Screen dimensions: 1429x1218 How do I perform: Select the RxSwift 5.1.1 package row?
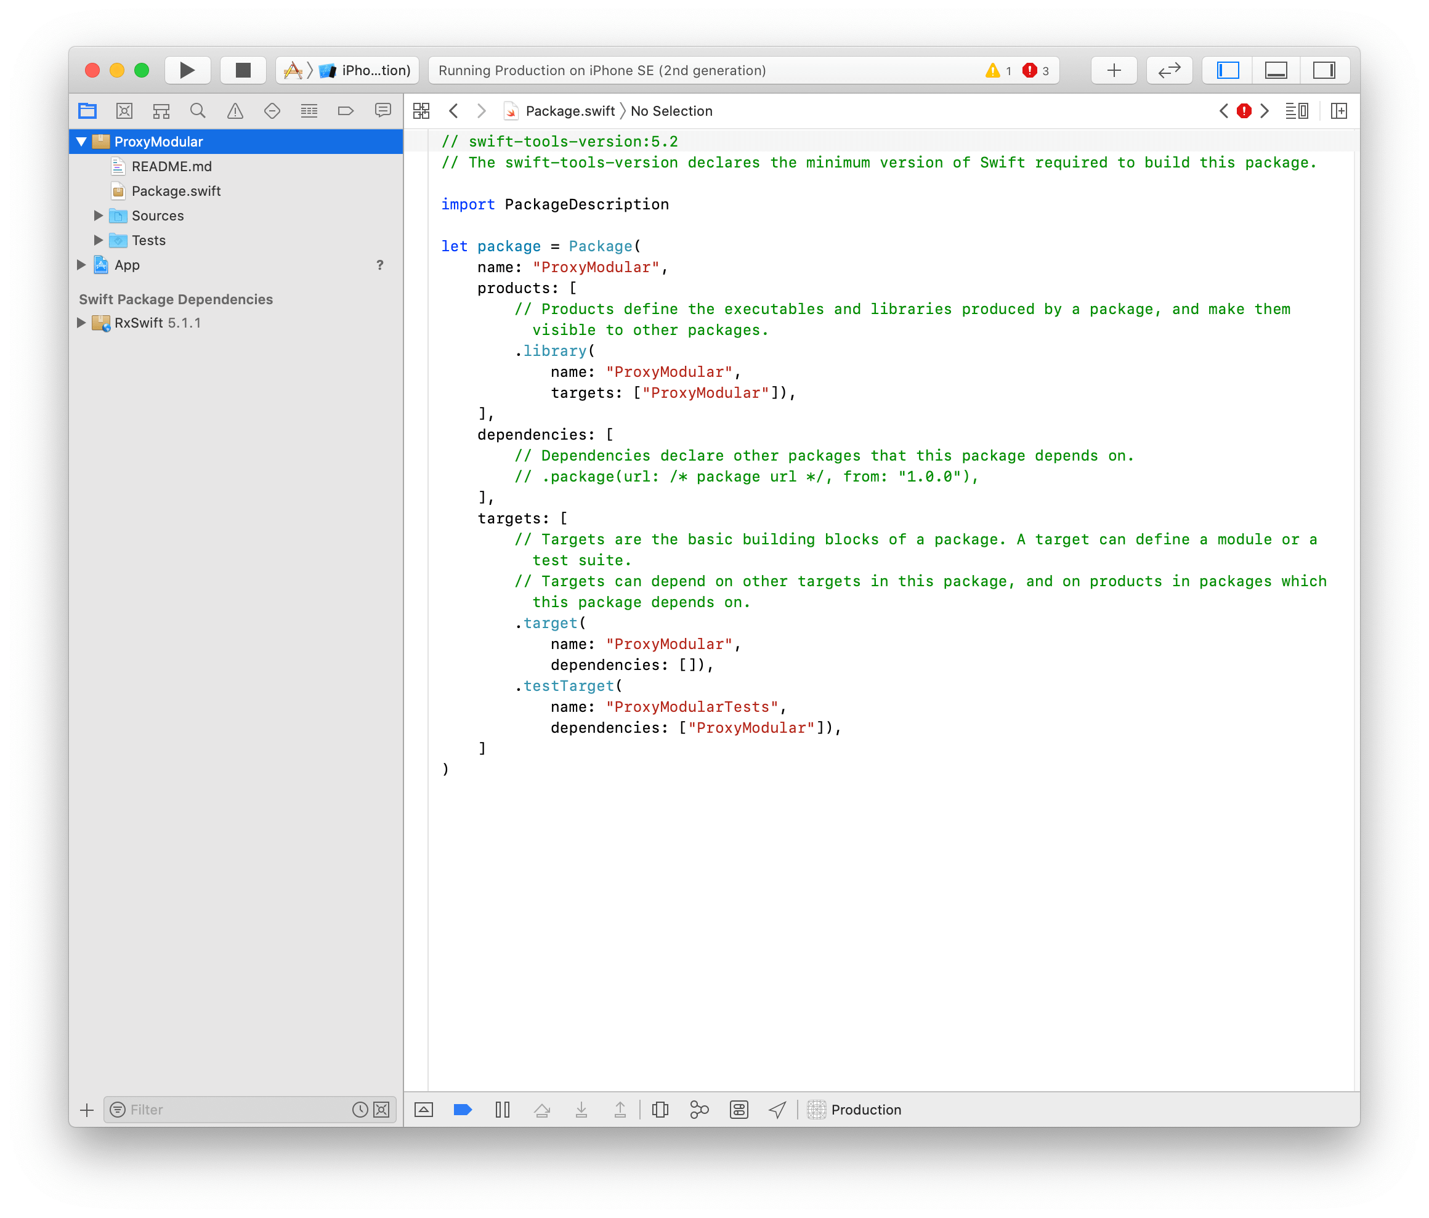[236, 323]
